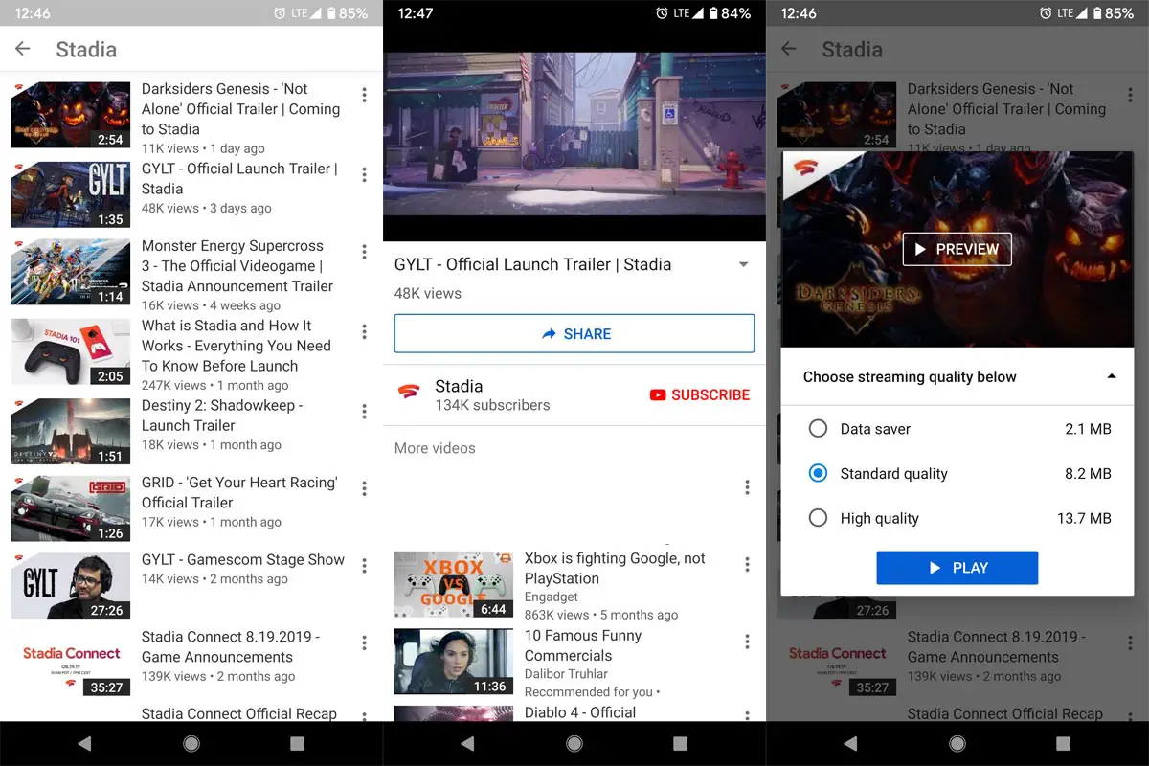Viewport: 1149px width, 766px height.
Task: Open Xbox vs Google thumbnail
Action: (x=454, y=584)
